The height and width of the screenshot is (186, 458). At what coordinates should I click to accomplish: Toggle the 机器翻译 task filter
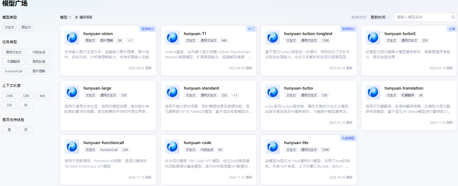14,62
